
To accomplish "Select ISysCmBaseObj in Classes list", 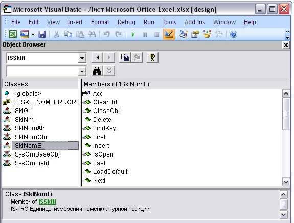I will [36, 154].
